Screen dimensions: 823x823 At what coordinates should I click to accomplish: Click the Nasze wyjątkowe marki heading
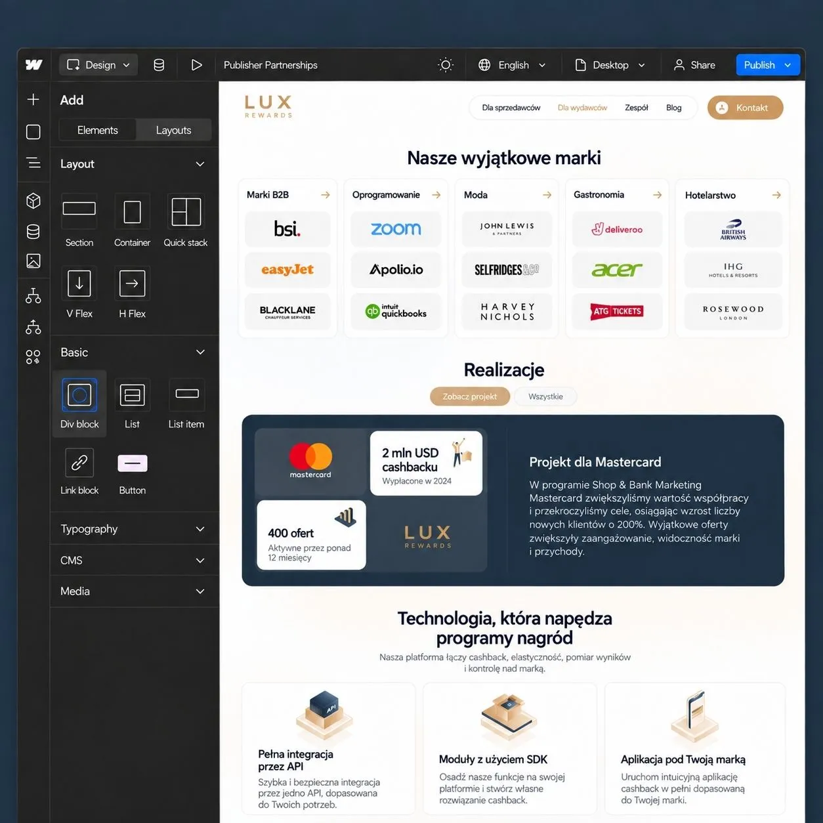(x=504, y=158)
